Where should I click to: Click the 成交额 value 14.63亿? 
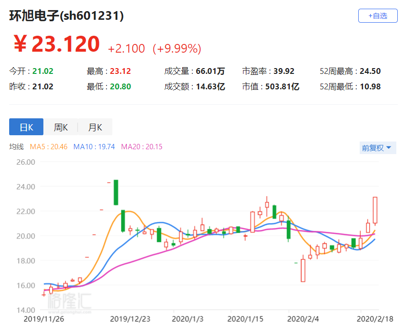[x=211, y=86]
